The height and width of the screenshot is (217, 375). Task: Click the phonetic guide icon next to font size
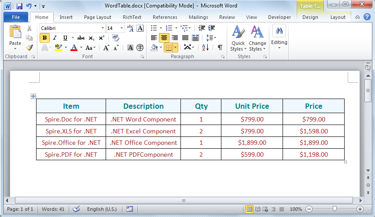point(130,28)
